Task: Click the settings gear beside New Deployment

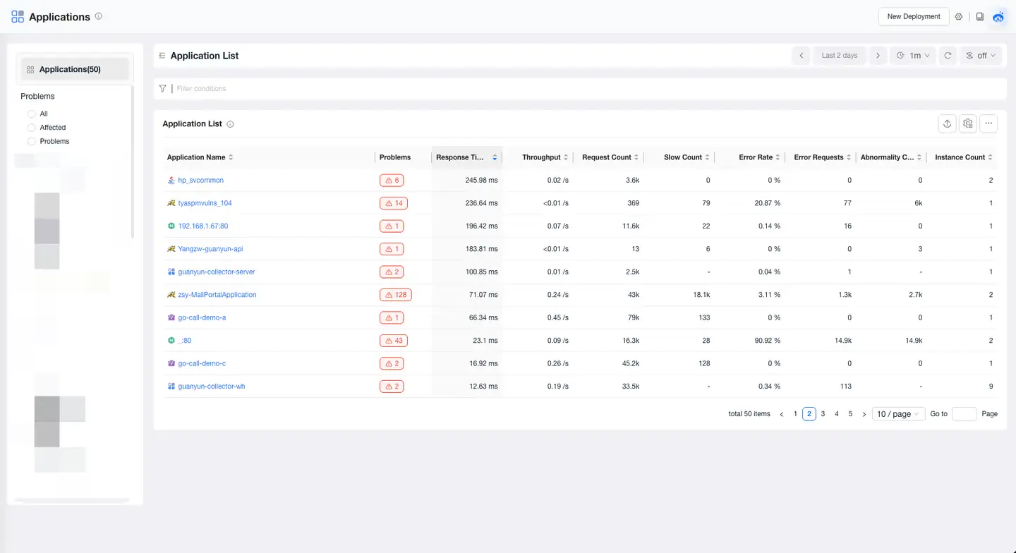Action: [959, 17]
